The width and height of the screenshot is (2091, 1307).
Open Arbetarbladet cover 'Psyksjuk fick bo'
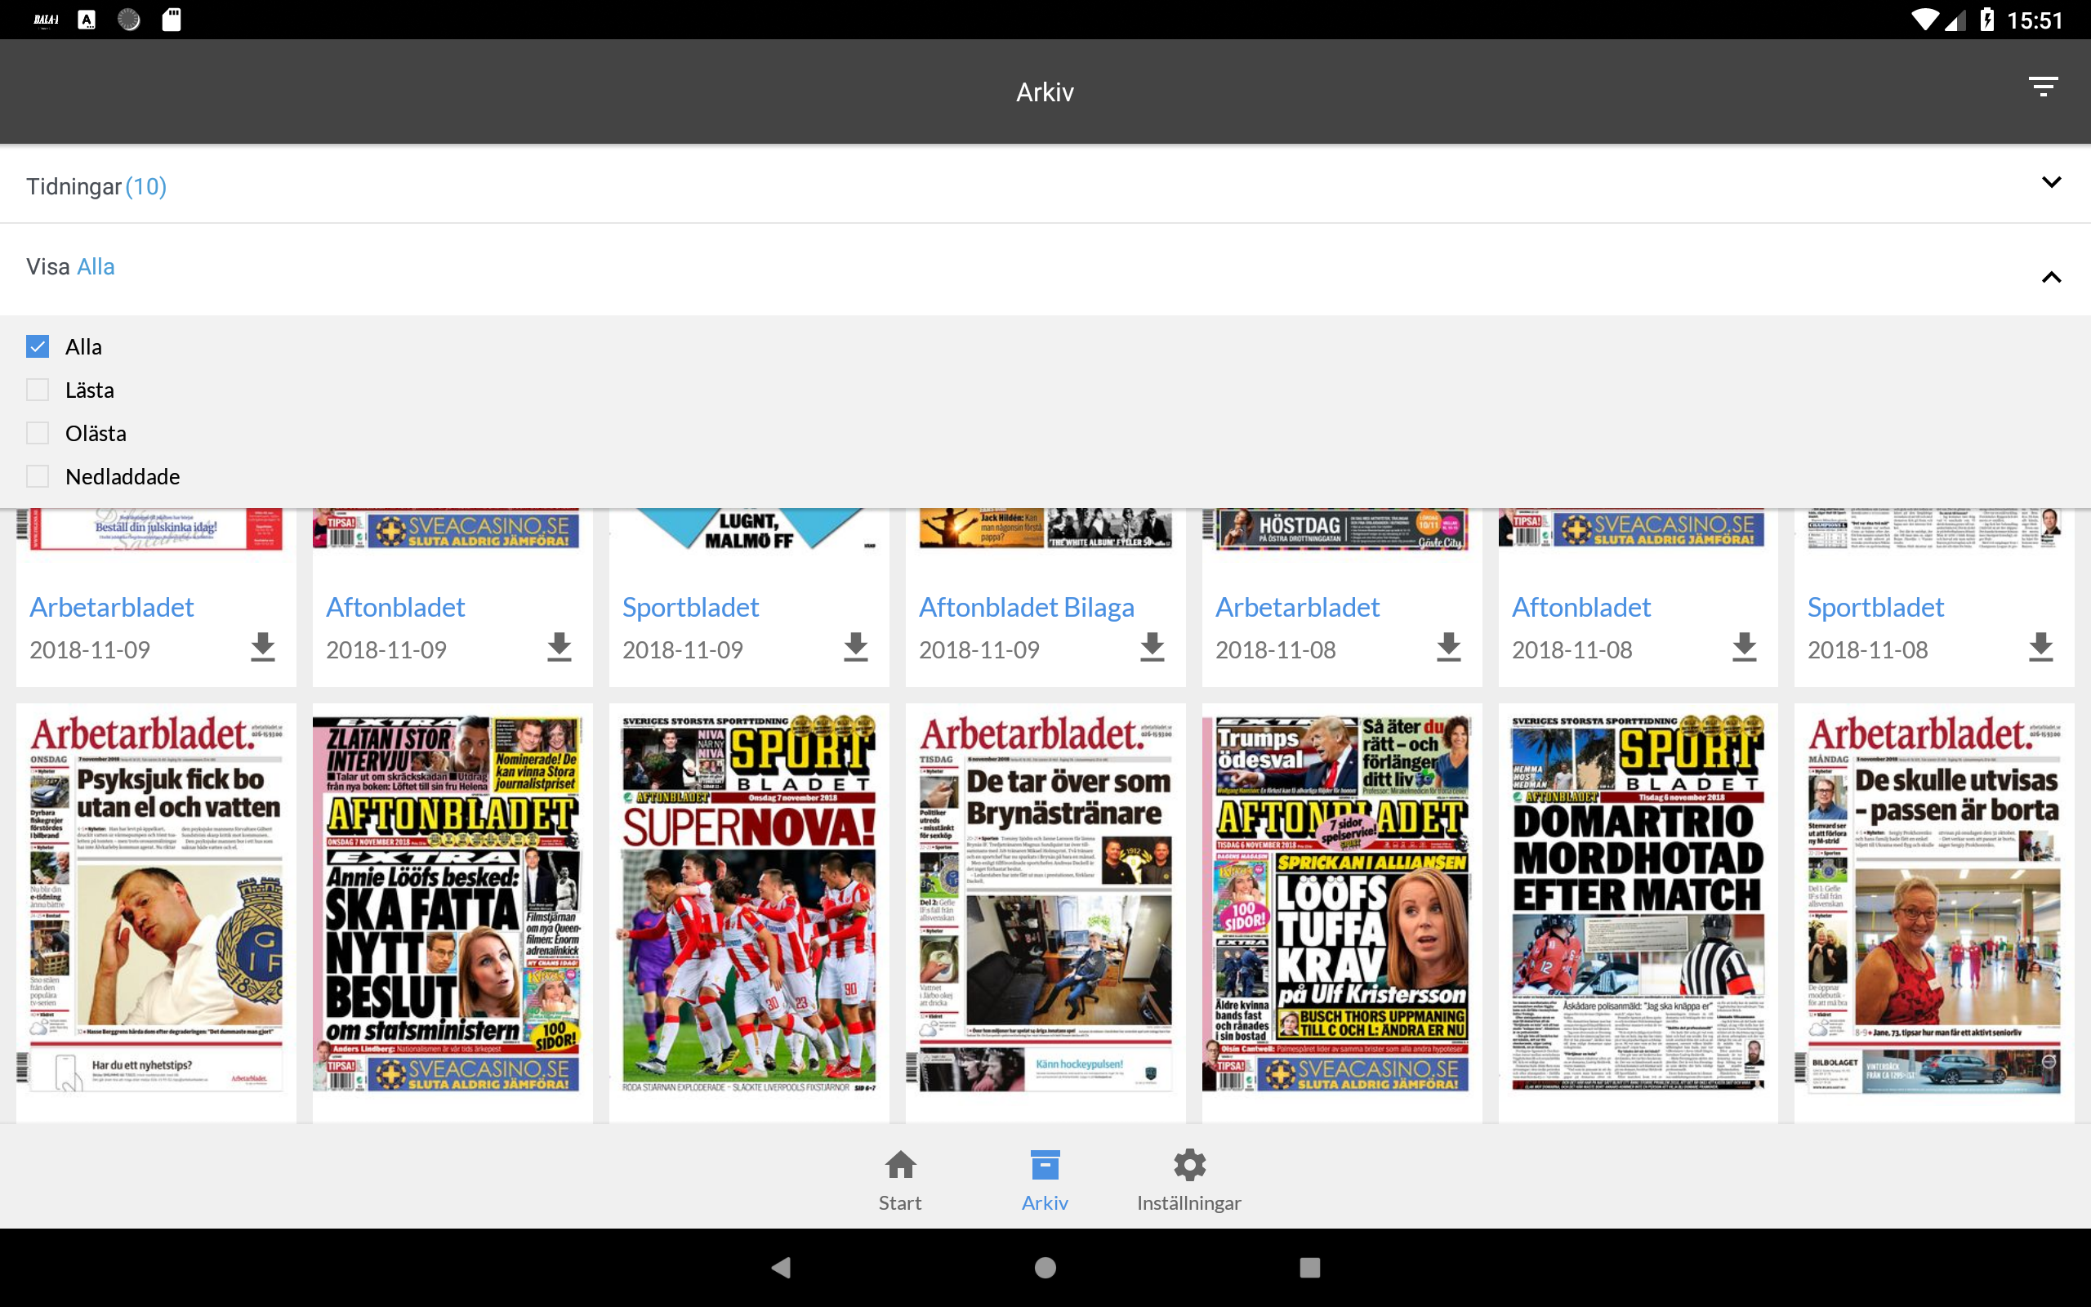(156, 904)
